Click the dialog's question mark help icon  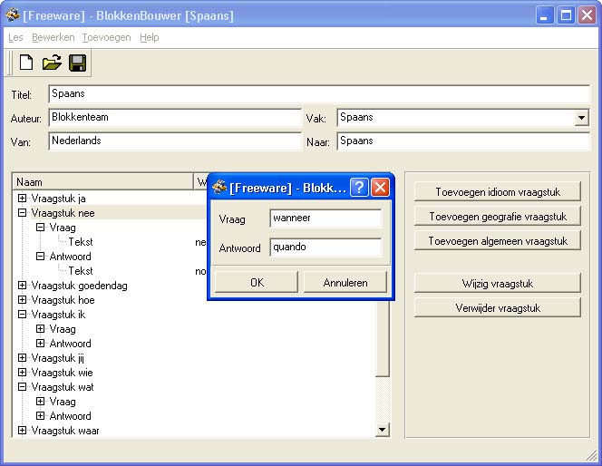[x=359, y=188]
